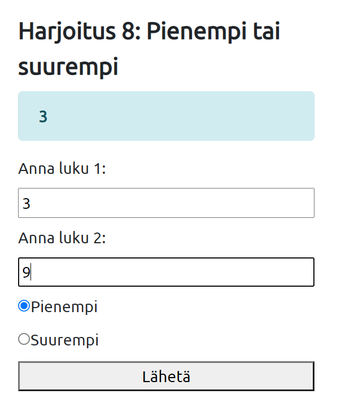Image resolution: width=341 pixels, height=403 pixels.
Task: Click the word "suurempi" in the page heading
Action: (x=68, y=67)
